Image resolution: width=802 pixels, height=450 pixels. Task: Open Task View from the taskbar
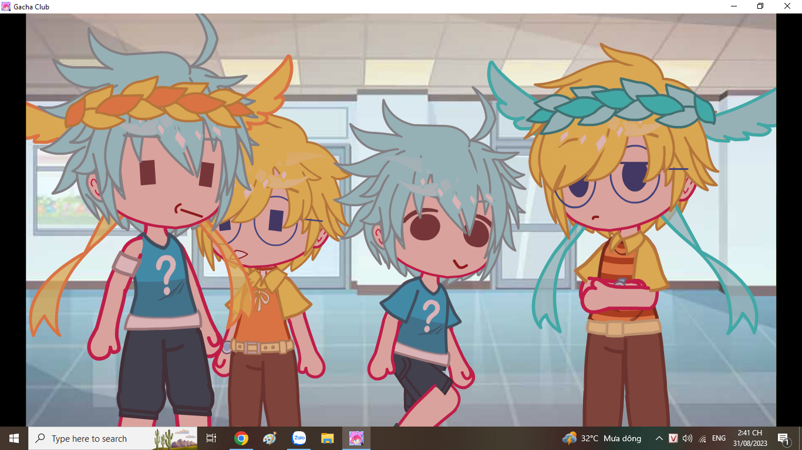click(211, 438)
